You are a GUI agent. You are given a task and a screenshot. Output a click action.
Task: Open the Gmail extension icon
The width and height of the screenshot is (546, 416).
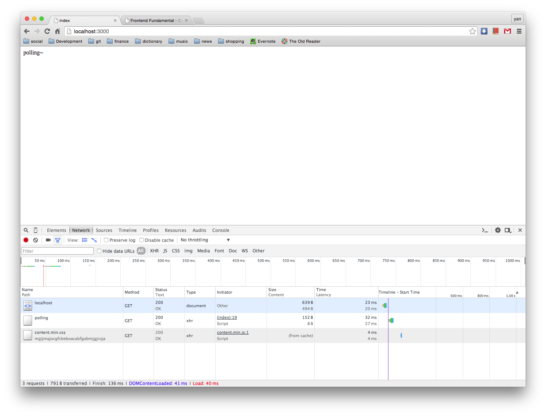(507, 31)
